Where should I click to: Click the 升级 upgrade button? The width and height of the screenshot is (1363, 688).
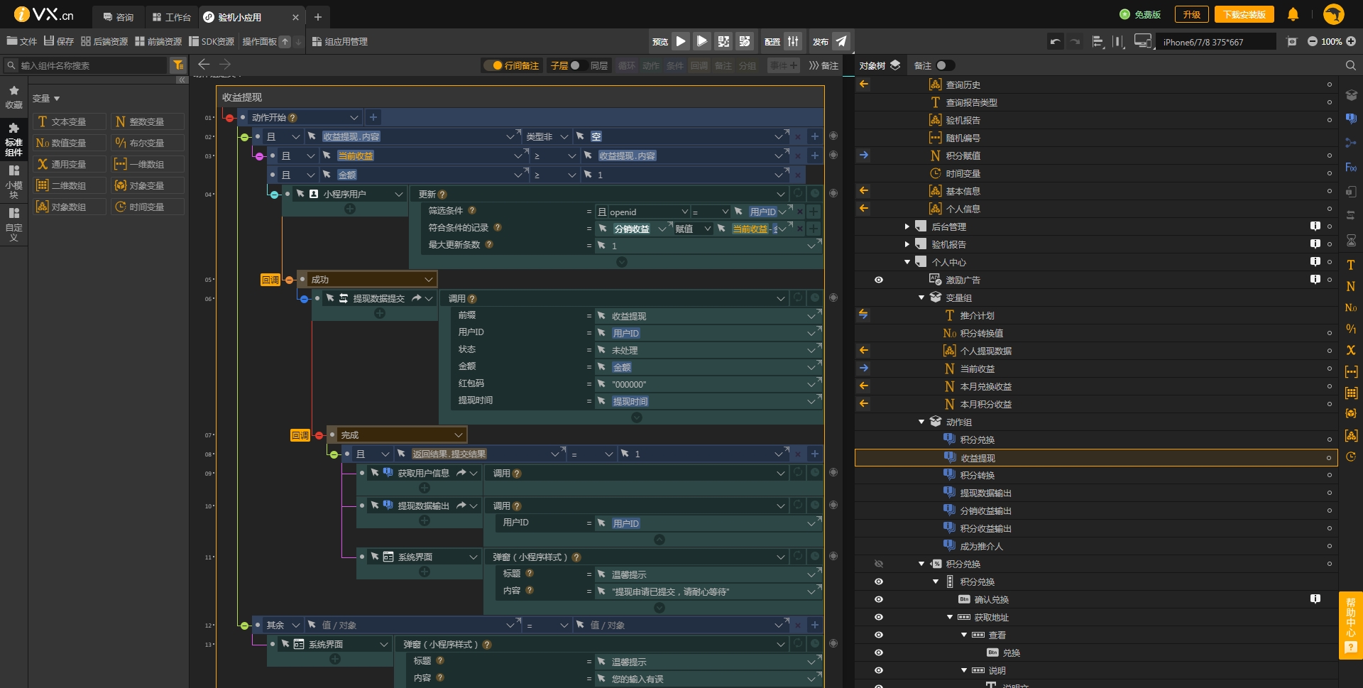click(x=1191, y=14)
